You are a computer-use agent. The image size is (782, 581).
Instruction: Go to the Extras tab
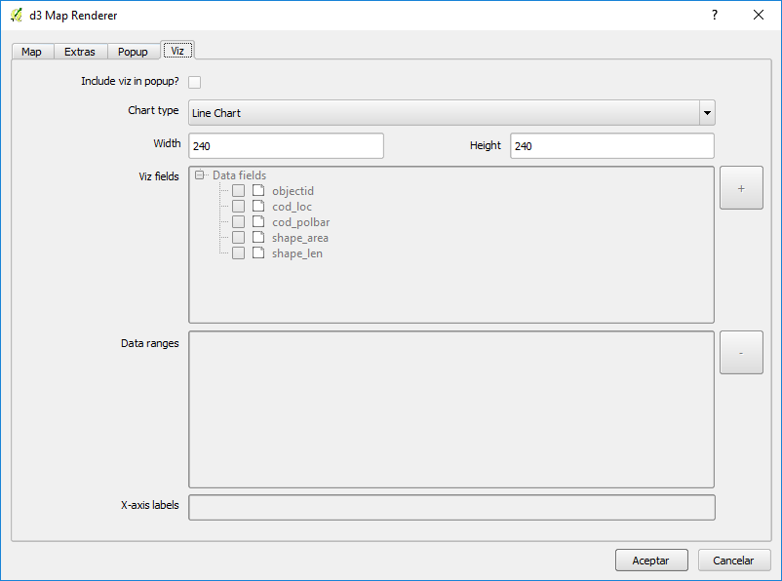tap(80, 52)
